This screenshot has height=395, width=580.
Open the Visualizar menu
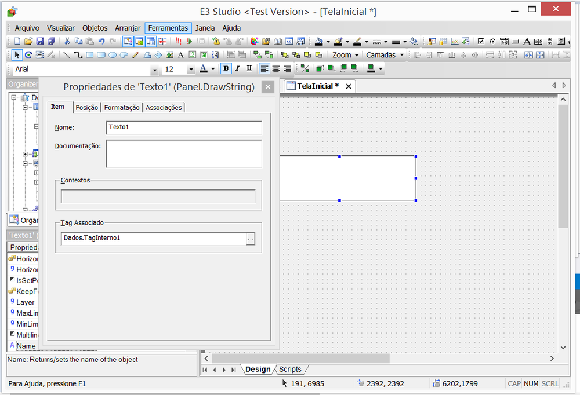click(x=61, y=28)
